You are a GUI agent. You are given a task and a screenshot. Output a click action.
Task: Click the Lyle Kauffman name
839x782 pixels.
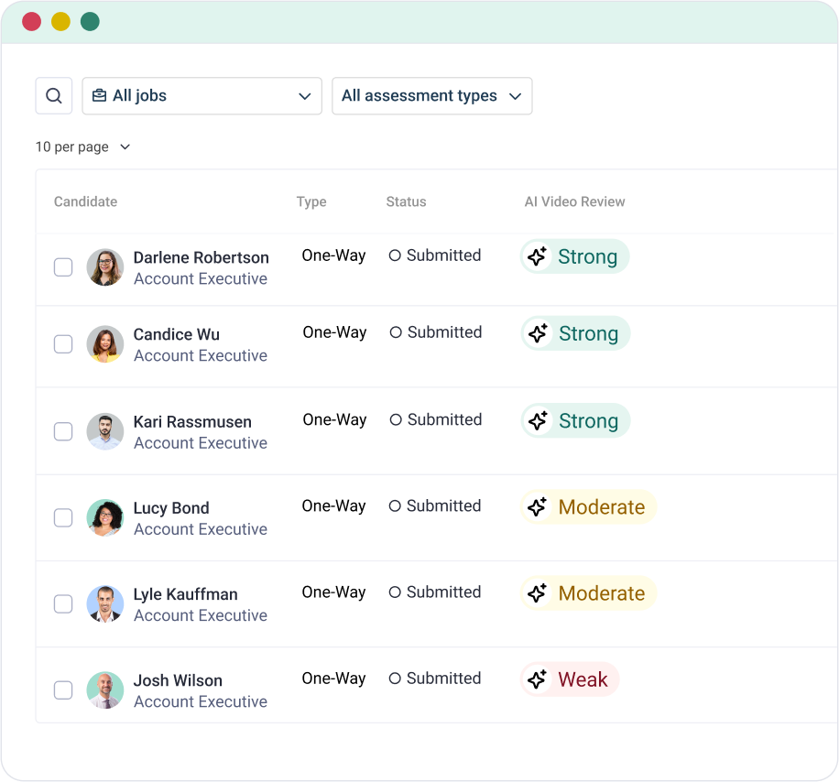tap(186, 594)
